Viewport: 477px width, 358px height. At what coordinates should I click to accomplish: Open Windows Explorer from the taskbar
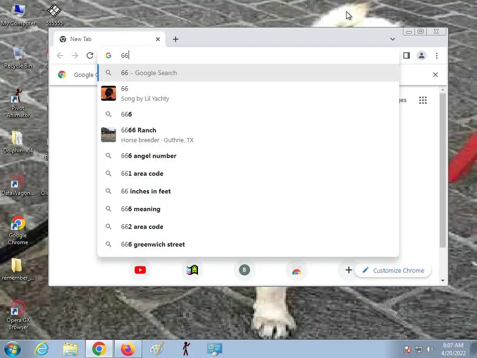click(x=70, y=349)
